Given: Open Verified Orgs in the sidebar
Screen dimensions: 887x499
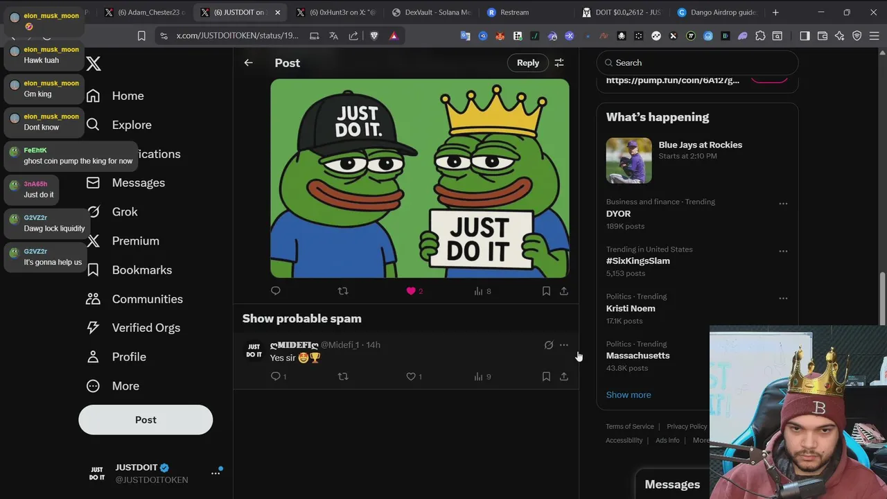Looking at the screenshot, I should (x=133, y=328).
